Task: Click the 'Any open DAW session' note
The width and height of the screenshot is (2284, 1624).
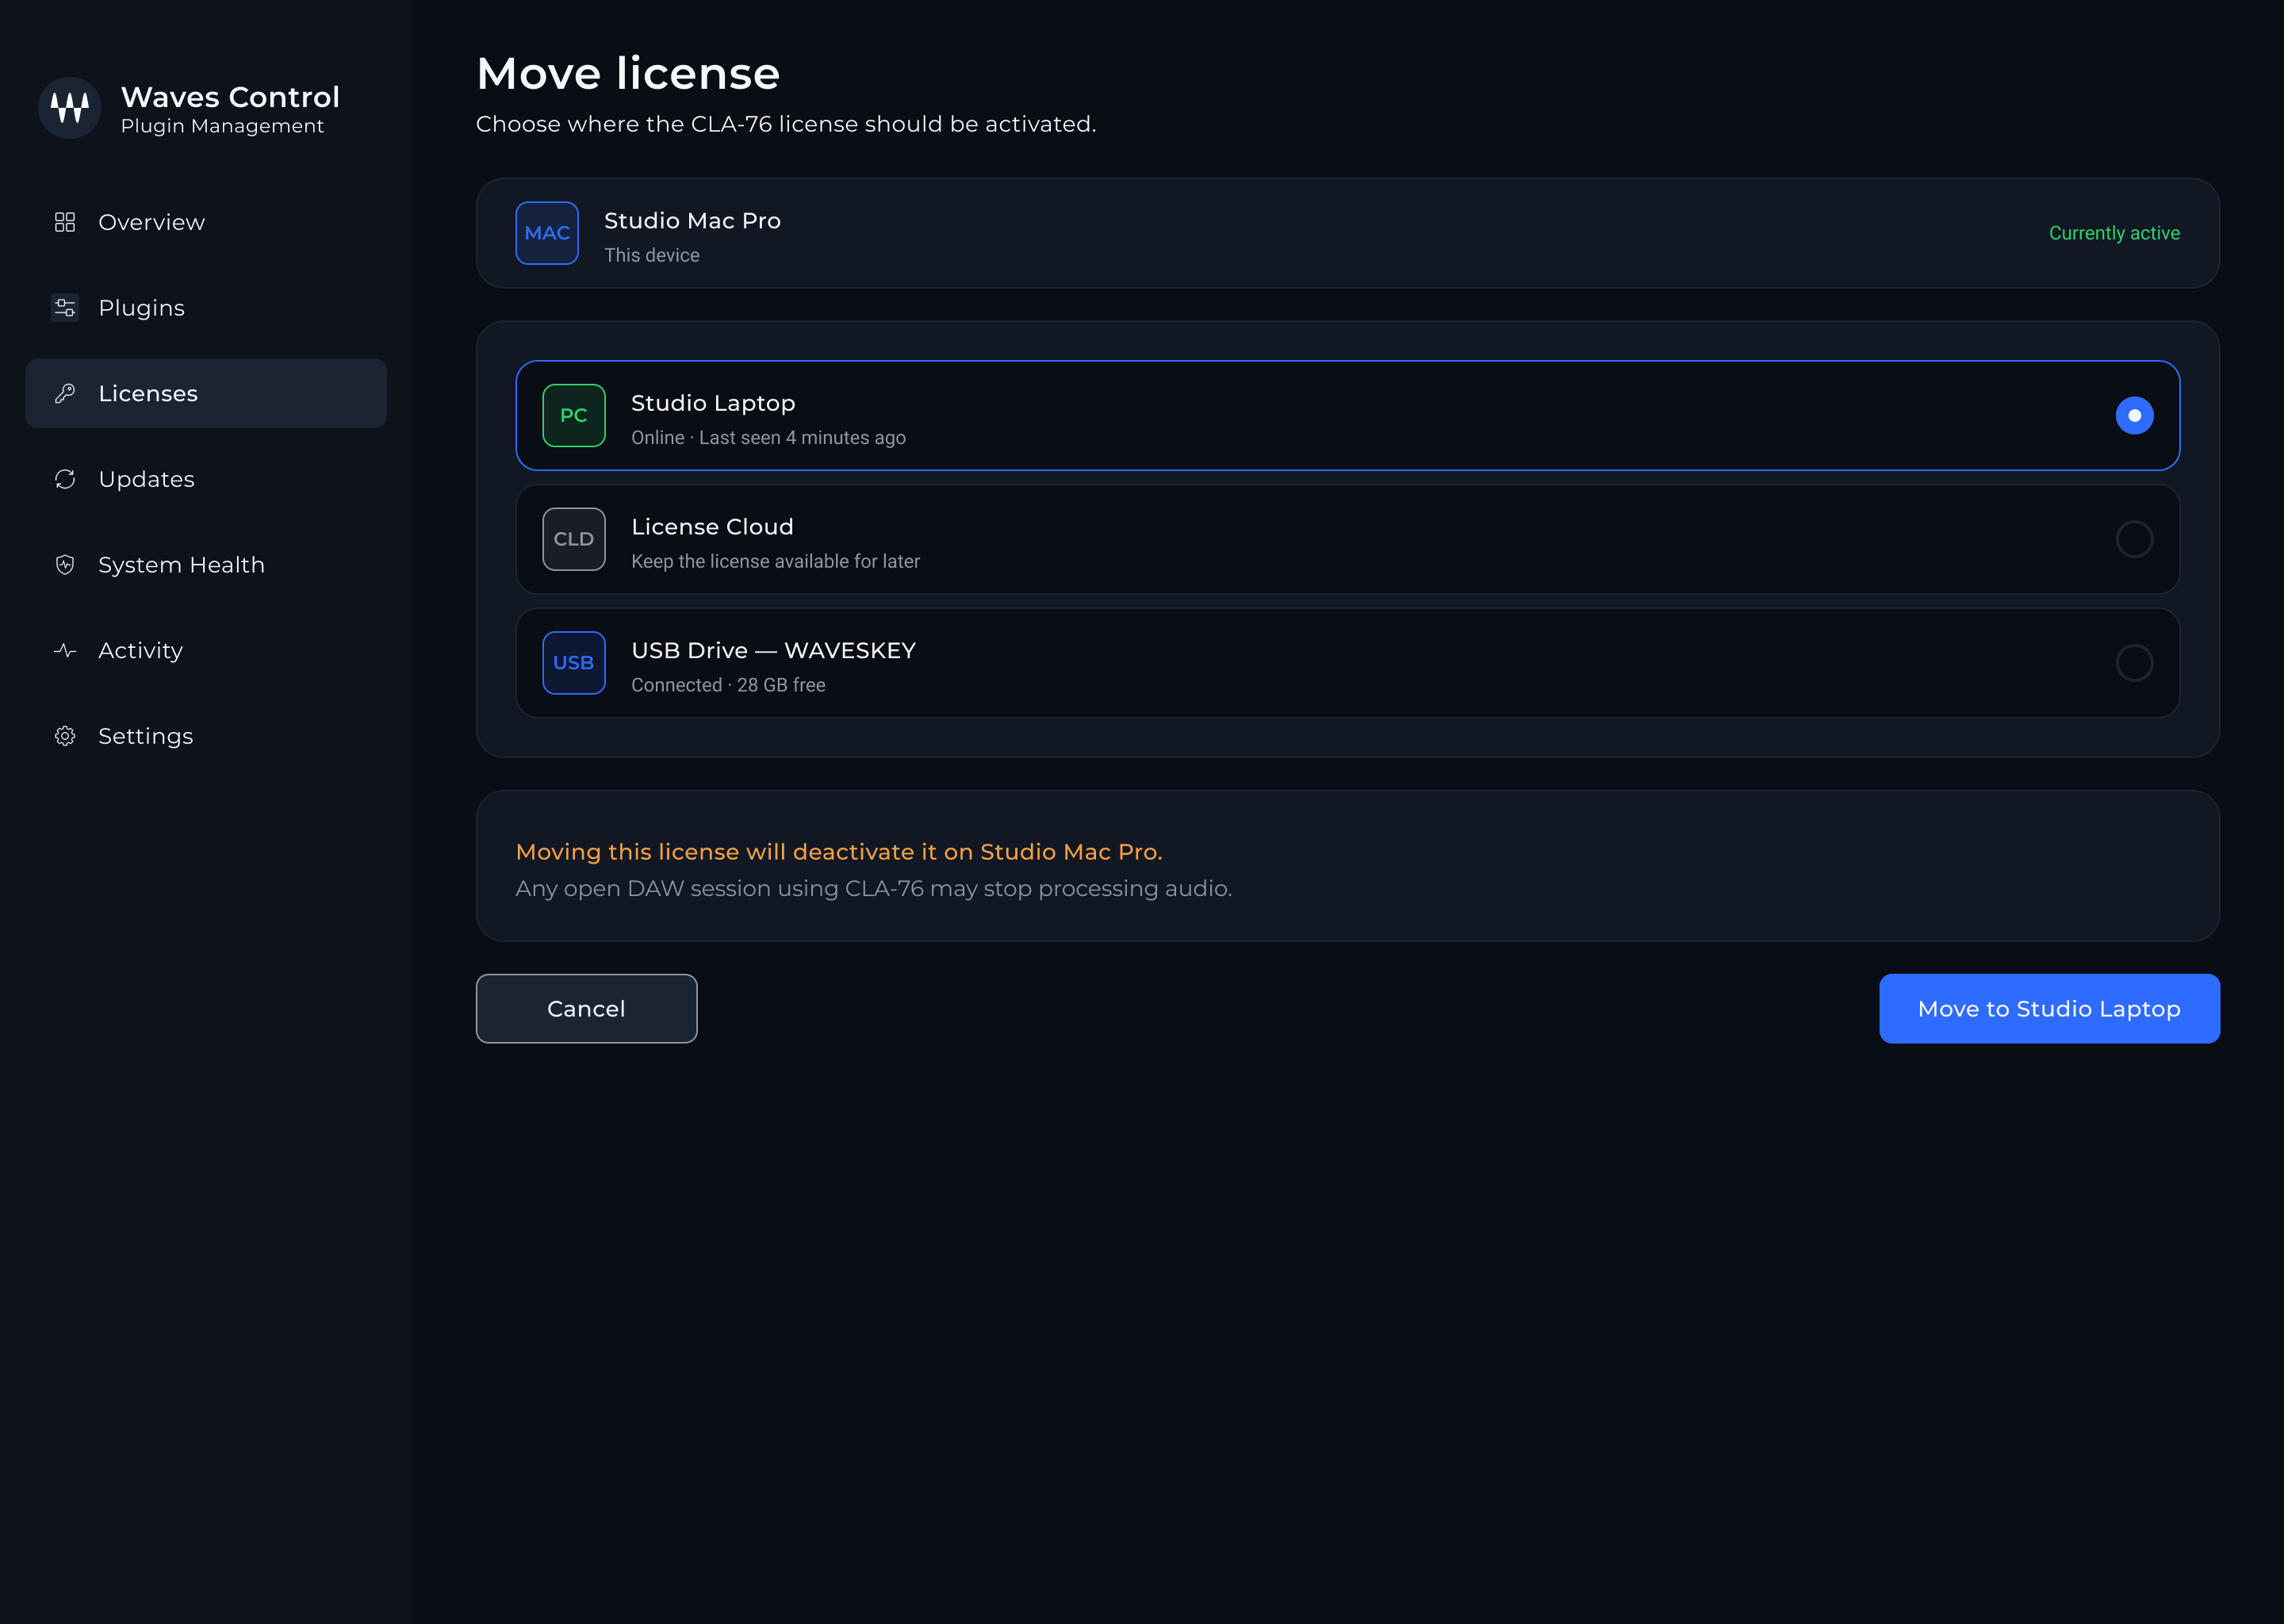Action: point(874,889)
